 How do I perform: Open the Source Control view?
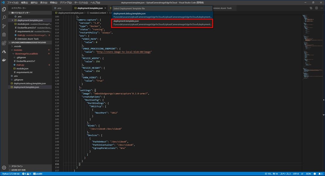4,26
